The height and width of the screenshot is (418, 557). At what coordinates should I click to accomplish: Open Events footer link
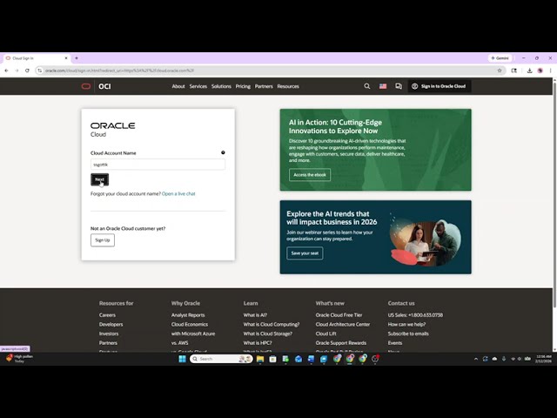coord(395,343)
